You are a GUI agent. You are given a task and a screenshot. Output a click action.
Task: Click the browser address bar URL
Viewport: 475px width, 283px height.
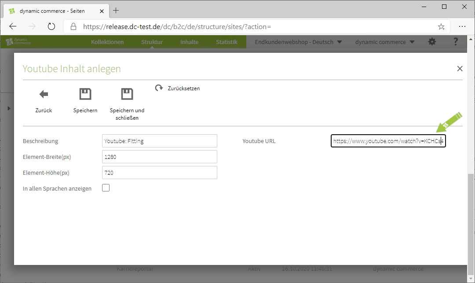pos(177,27)
